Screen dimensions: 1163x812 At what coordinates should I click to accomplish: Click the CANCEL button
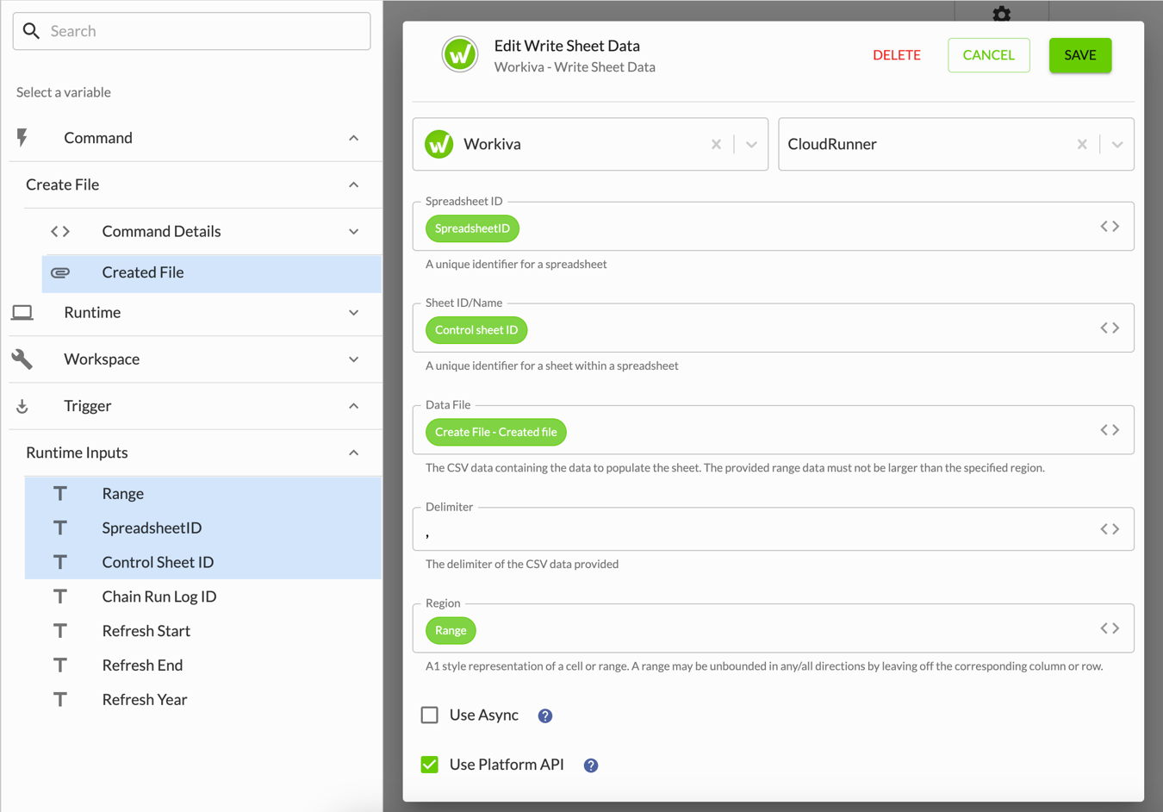(x=989, y=55)
